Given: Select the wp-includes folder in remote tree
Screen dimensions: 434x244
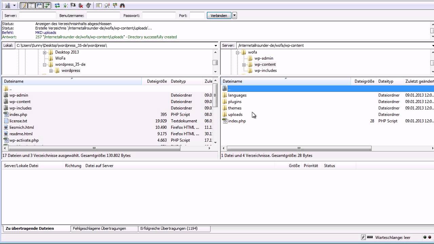Looking at the screenshot, I should [265, 70].
